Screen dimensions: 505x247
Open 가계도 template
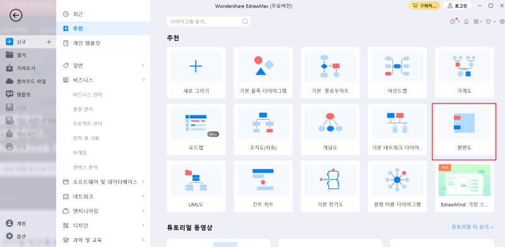click(x=464, y=72)
